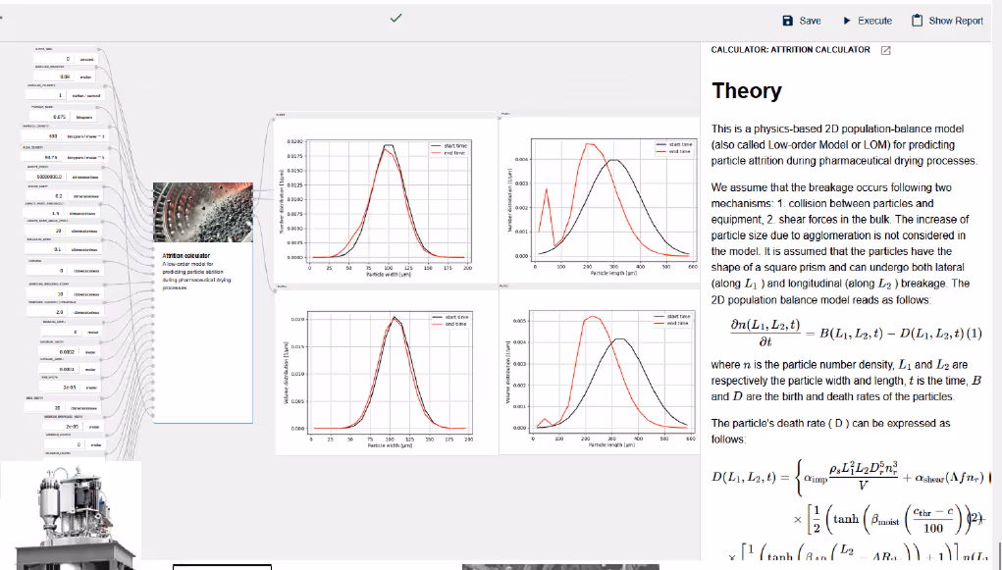Click the connector dot on the bulk_density node
1002x570 pixels.
(x=110, y=148)
